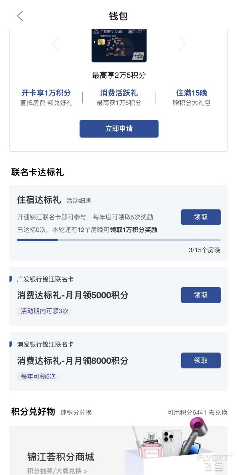
Task: Select the 开卡享1万积分 benefit
Action: click(46, 97)
